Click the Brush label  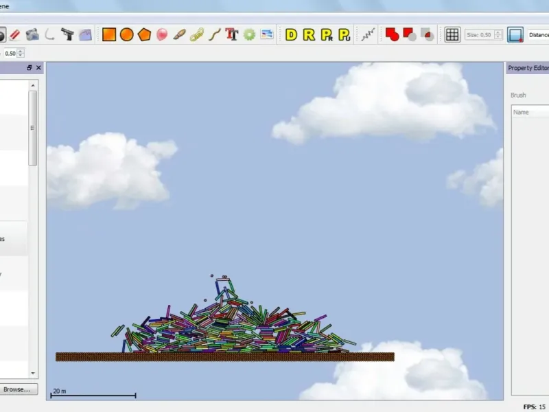(x=518, y=95)
